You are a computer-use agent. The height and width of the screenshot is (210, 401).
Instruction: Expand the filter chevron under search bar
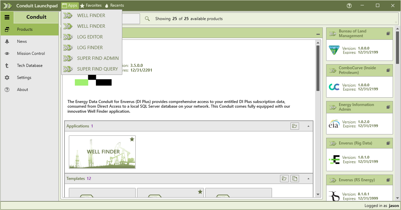click(x=396, y=22)
